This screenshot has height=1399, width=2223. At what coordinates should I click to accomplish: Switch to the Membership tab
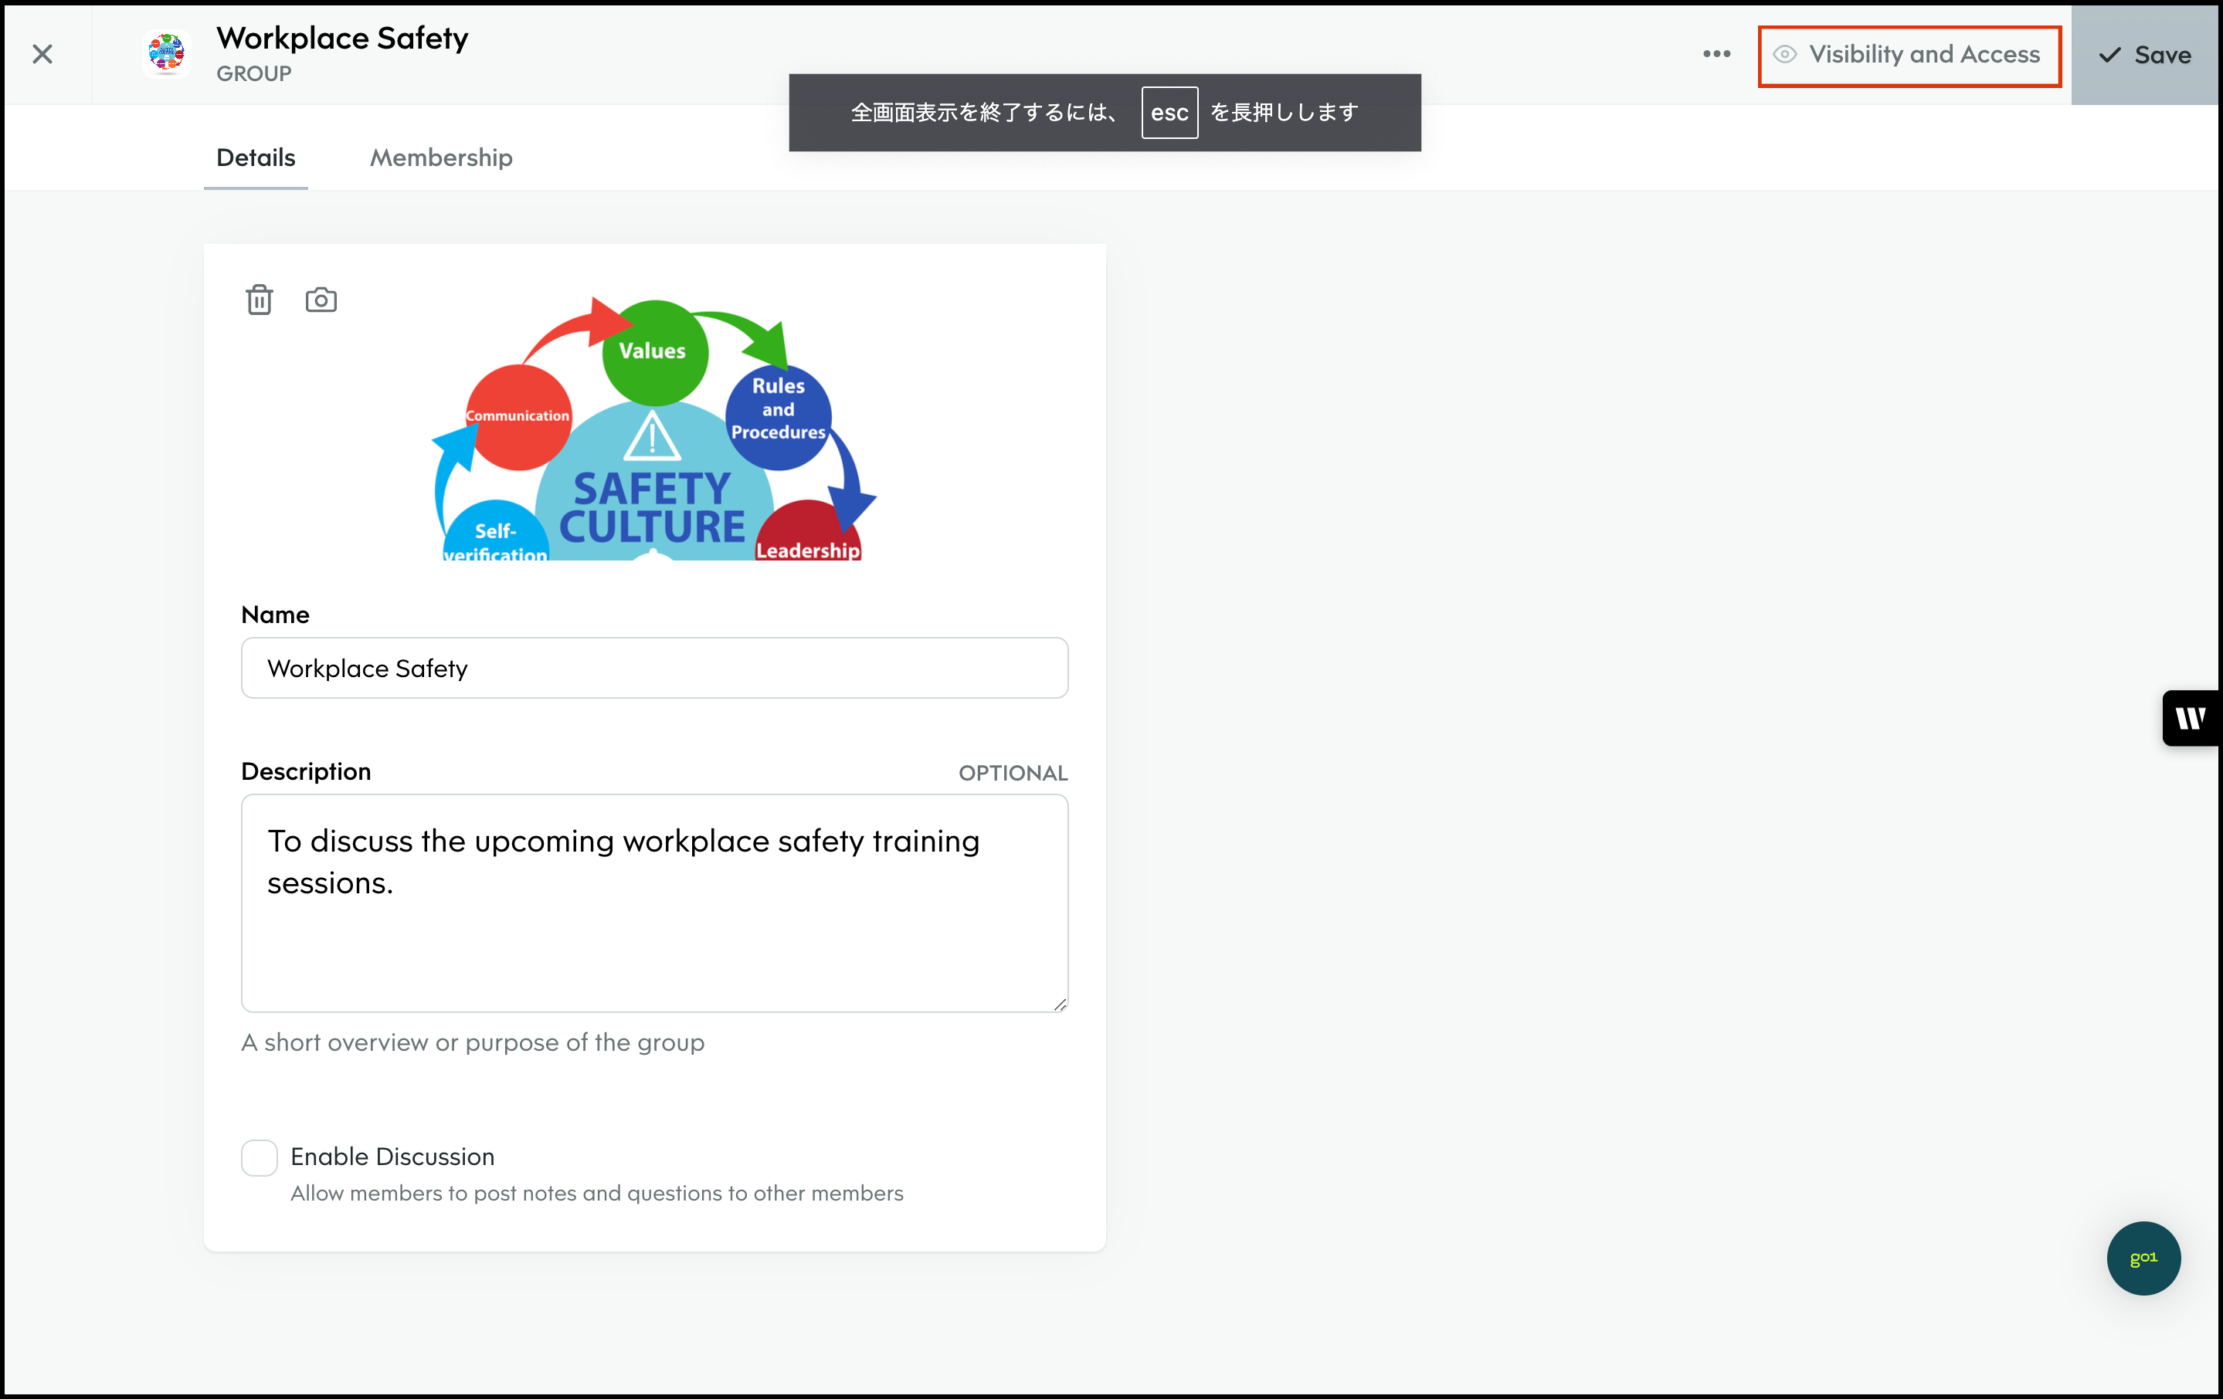pos(441,158)
